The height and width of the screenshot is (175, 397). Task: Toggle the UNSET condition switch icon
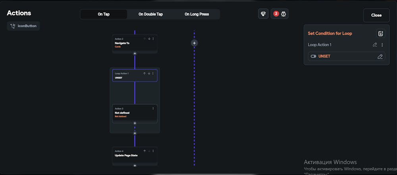(x=314, y=56)
